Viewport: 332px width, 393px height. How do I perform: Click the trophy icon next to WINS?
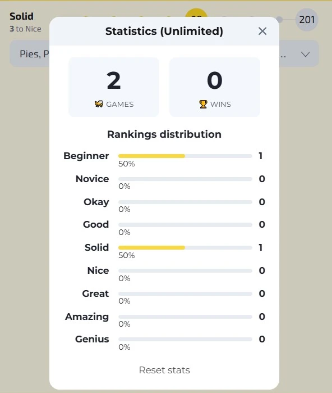click(x=203, y=104)
